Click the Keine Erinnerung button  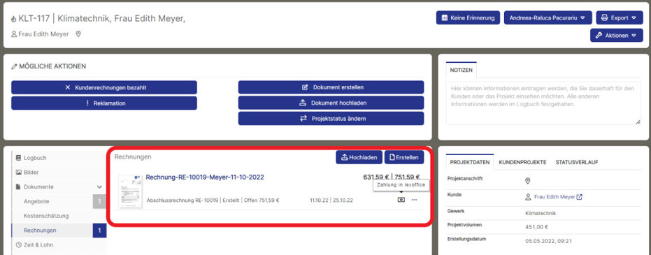click(468, 18)
